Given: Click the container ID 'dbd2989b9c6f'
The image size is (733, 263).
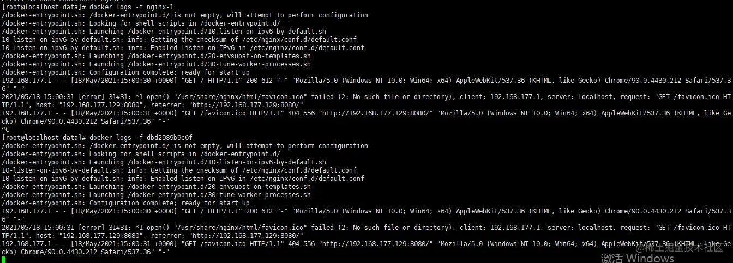Looking at the screenshot, I should pyautogui.click(x=169, y=138).
